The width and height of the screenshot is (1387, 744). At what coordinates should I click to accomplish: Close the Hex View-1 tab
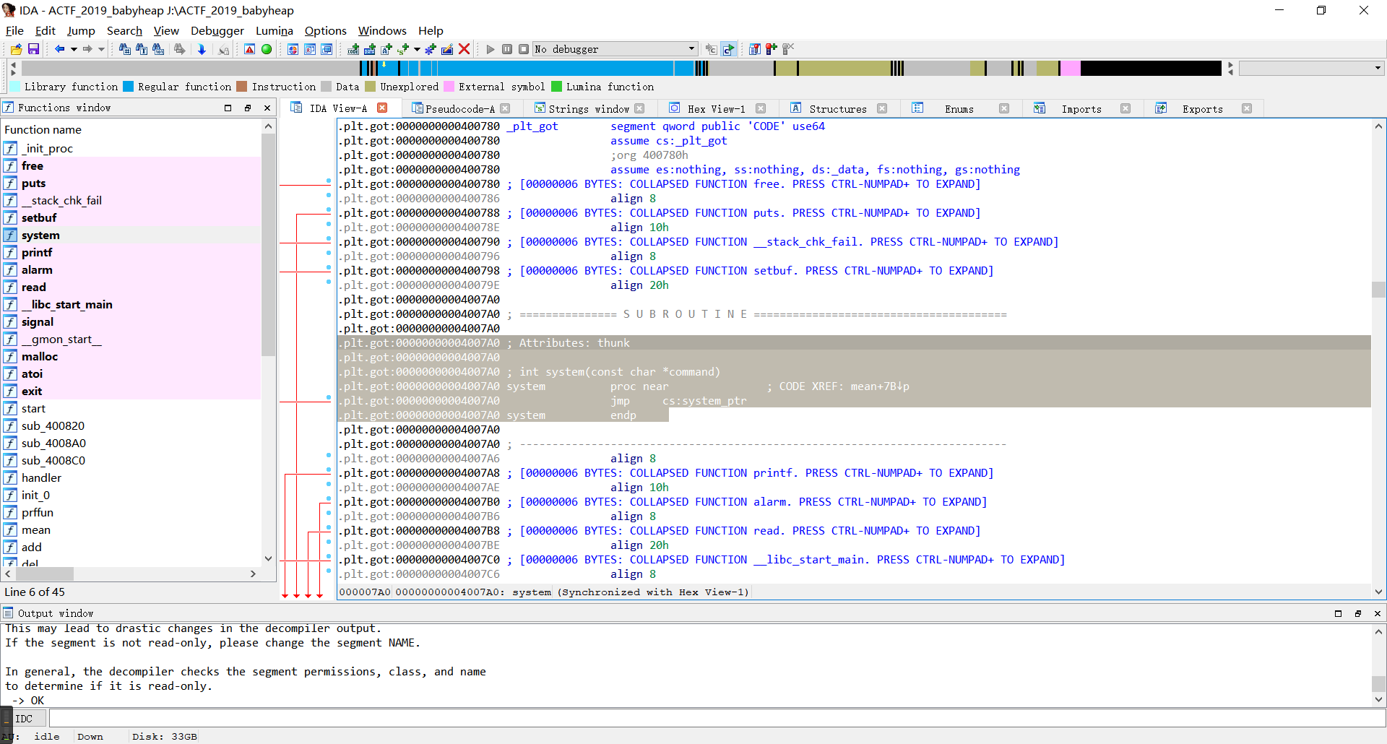[761, 108]
